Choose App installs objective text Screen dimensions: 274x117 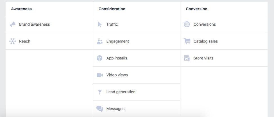(x=117, y=58)
